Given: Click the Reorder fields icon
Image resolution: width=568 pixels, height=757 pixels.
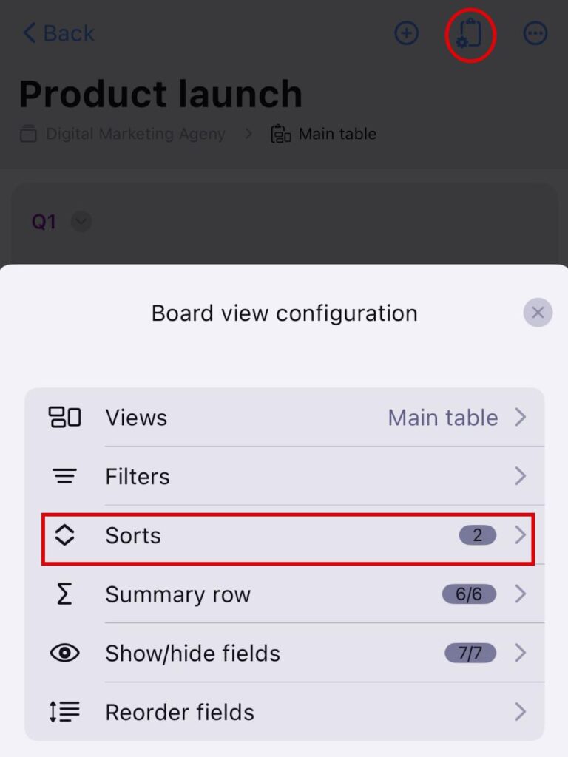Looking at the screenshot, I should [65, 712].
